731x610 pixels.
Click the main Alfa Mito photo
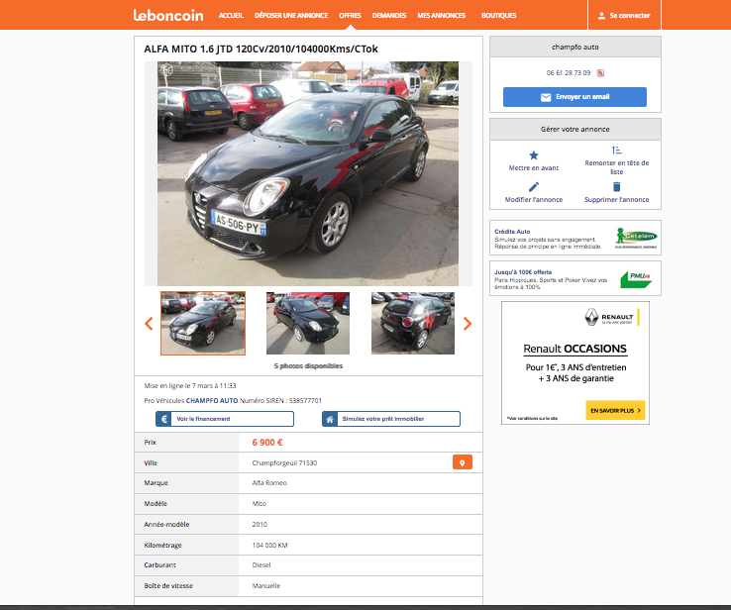point(308,173)
